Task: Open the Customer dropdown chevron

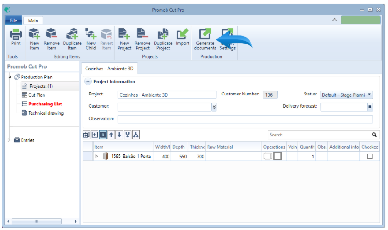Action: coord(214,107)
